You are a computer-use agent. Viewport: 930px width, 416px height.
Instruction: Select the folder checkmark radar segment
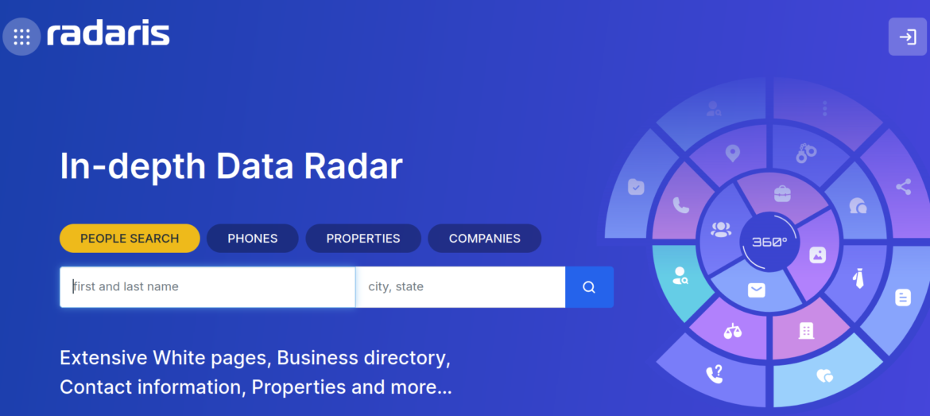636,189
